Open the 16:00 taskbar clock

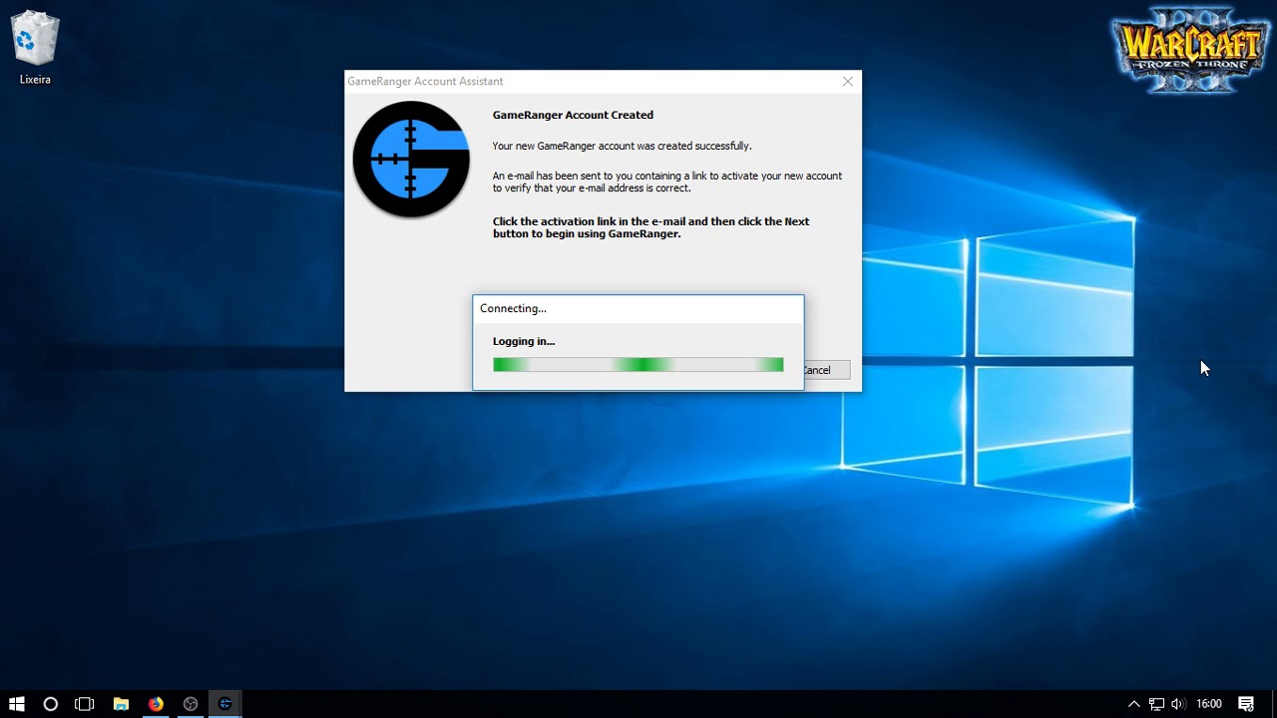tap(1209, 704)
